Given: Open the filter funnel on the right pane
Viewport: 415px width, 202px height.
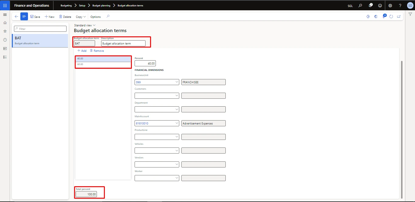Looking at the screenshot, I should (x=410, y=14).
